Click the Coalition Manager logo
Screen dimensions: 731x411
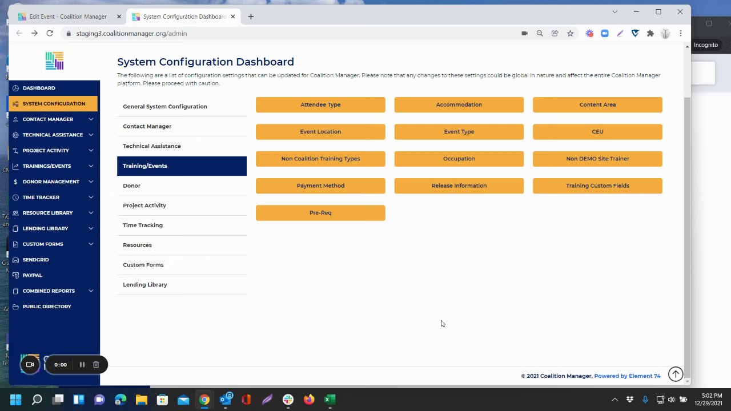tap(54, 61)
